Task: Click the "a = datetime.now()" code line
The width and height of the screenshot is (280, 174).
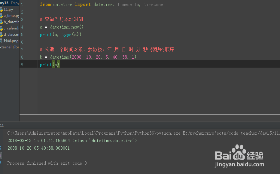Action: 62,27
